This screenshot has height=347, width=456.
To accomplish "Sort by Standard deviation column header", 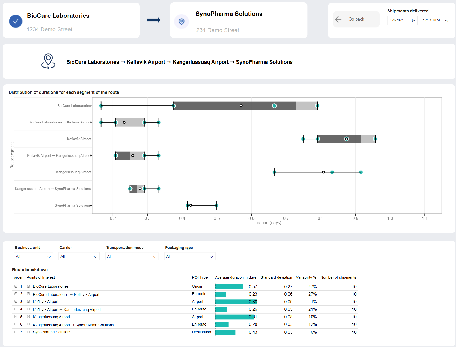I will tap(276, 277).
